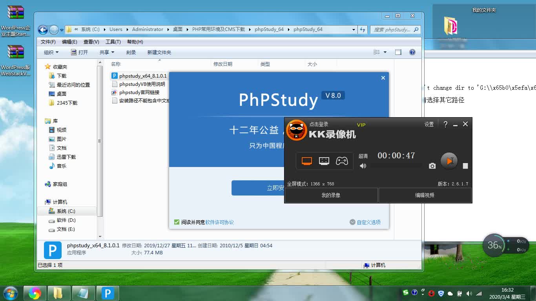The height and width of the screenshot is (301, 536).
Task: Start recording with the orange play button
Action: point(449,161)
